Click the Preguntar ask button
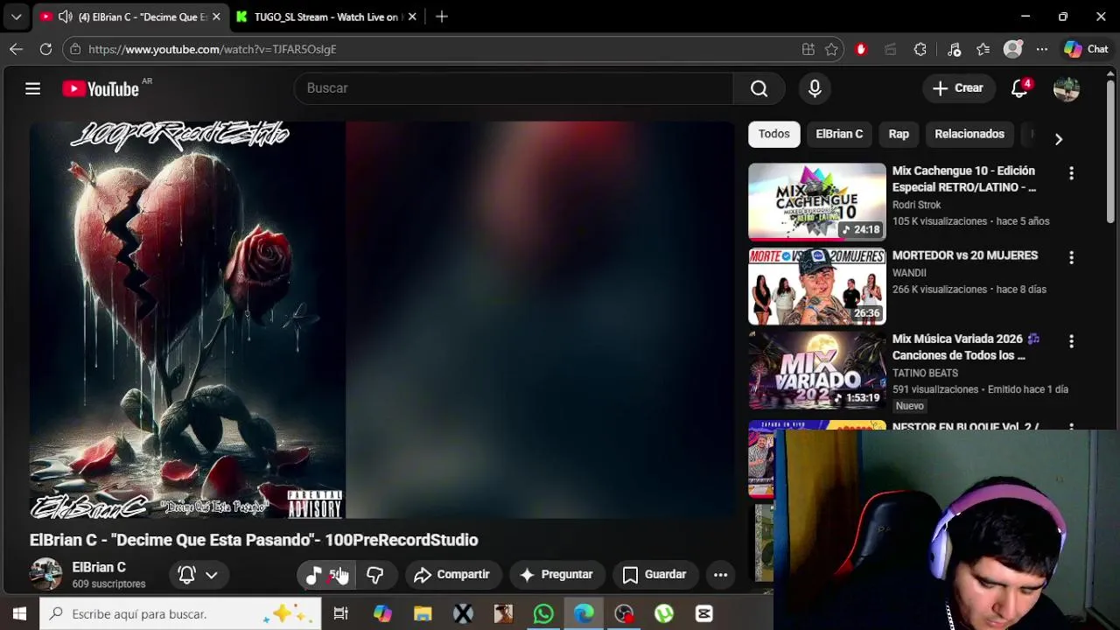 click(556, 575)
